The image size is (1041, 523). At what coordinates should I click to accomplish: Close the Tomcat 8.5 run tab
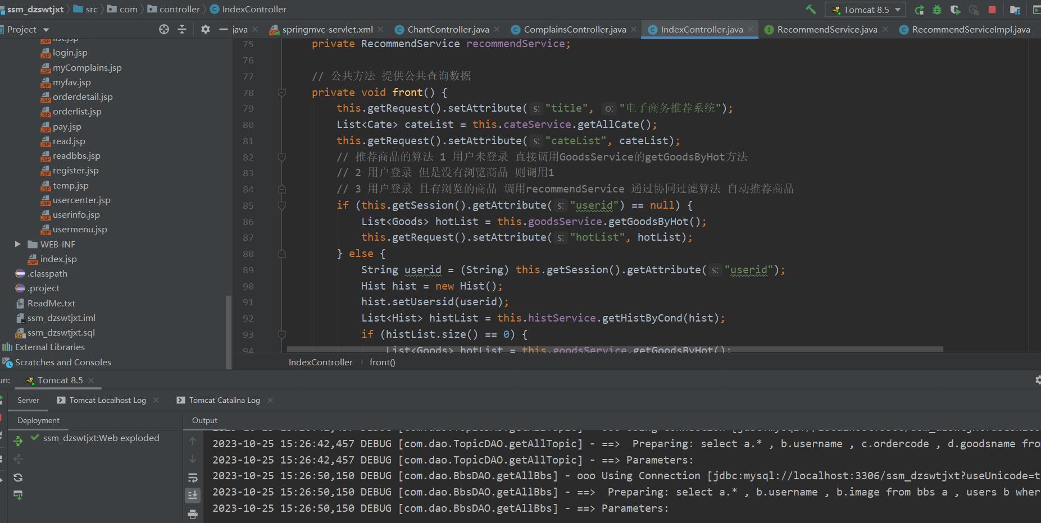[x=91, y=380]
